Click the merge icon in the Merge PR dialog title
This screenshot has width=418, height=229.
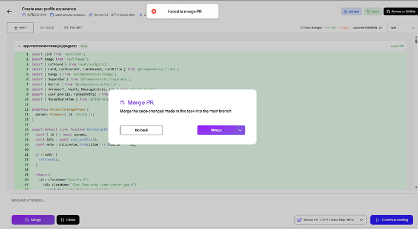point(122,102)
